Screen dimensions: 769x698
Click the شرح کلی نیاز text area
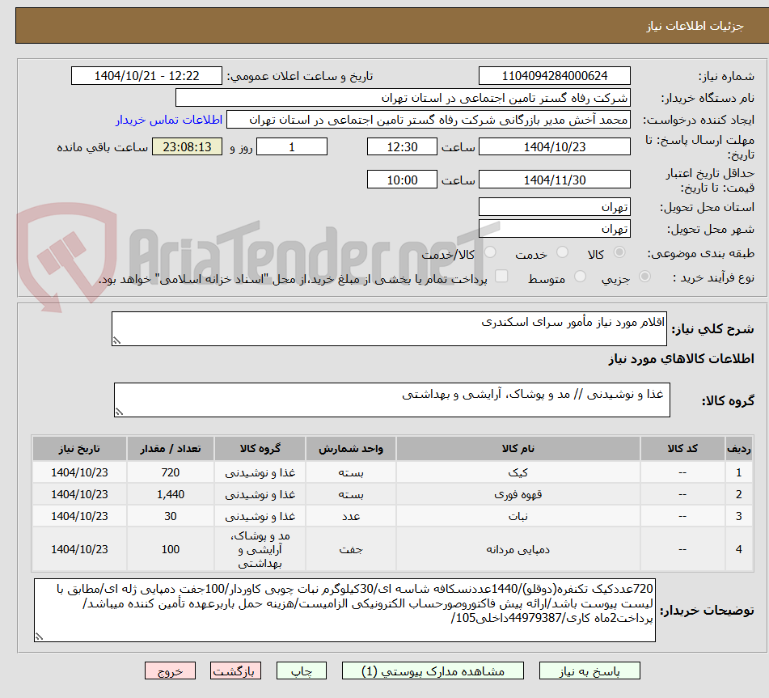389,328
